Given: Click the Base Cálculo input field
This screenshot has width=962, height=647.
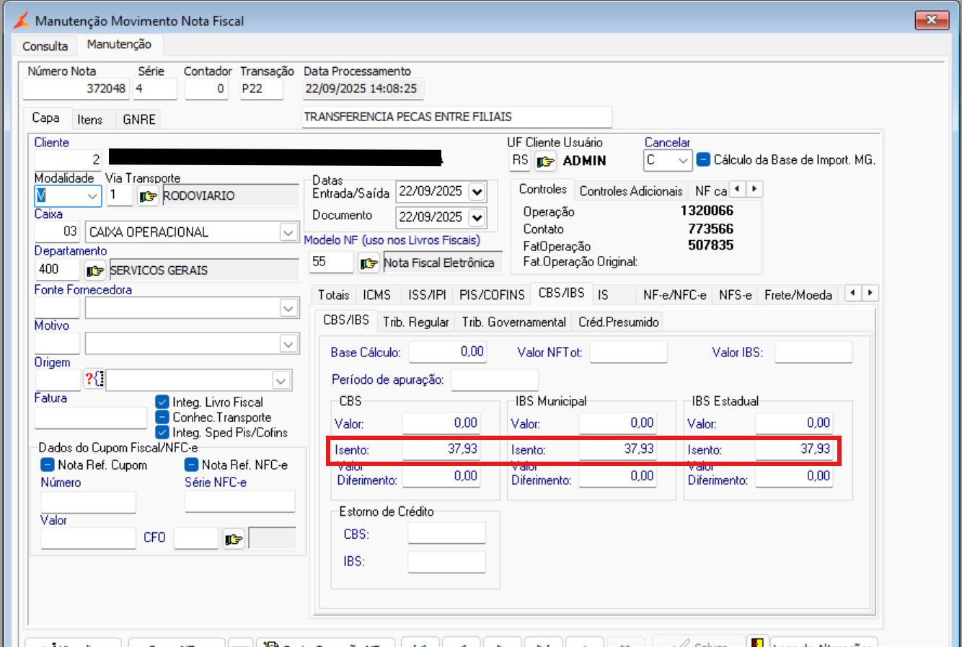Looking at the screenshot, I should 448,352.
